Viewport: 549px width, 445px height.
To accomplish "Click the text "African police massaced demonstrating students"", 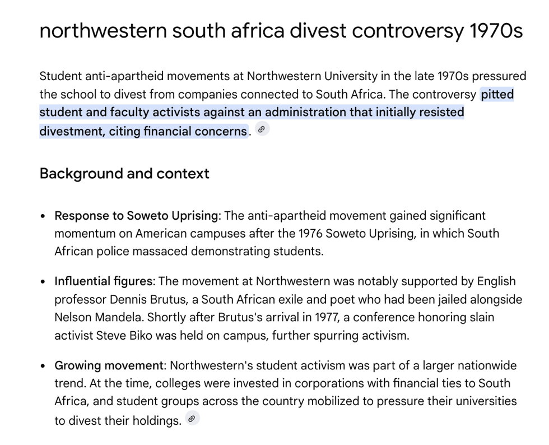I will (188, 252).
